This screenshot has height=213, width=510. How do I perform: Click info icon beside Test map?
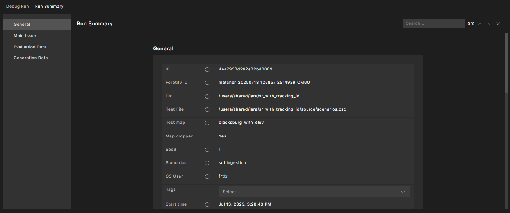click(207, 123)
